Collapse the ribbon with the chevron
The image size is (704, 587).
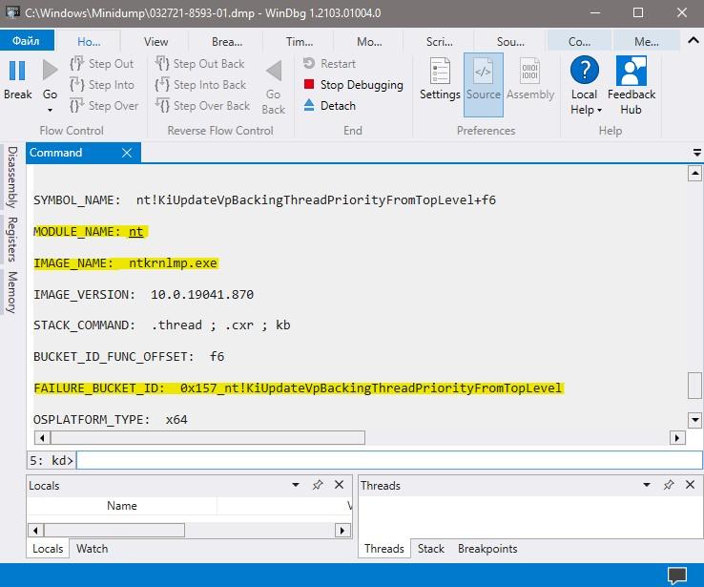[694, 40]
